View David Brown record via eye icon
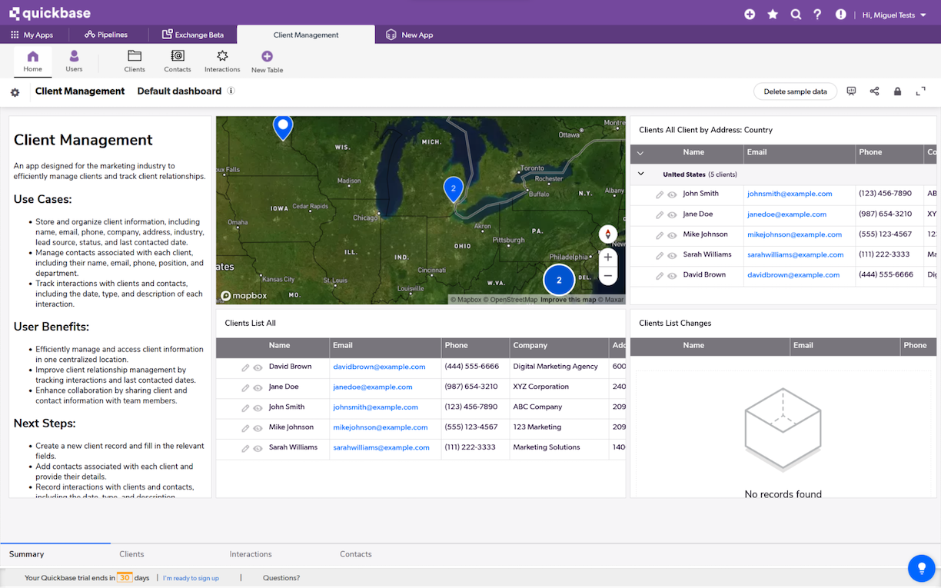Viewport: 941px width, 588px height. coord(258,368)
